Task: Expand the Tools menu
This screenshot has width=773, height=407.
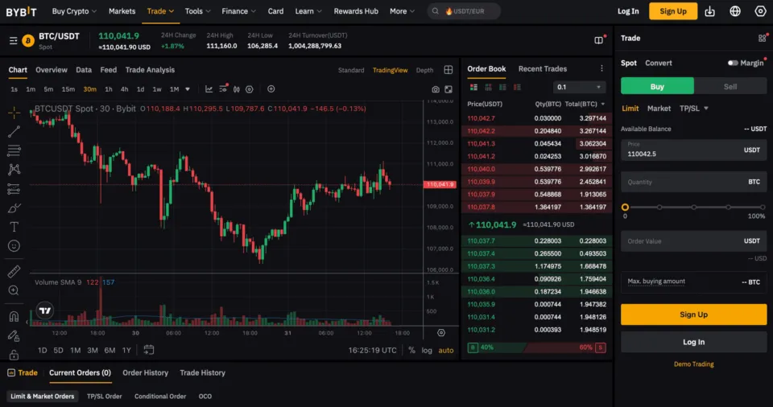Action: point(198,11)
